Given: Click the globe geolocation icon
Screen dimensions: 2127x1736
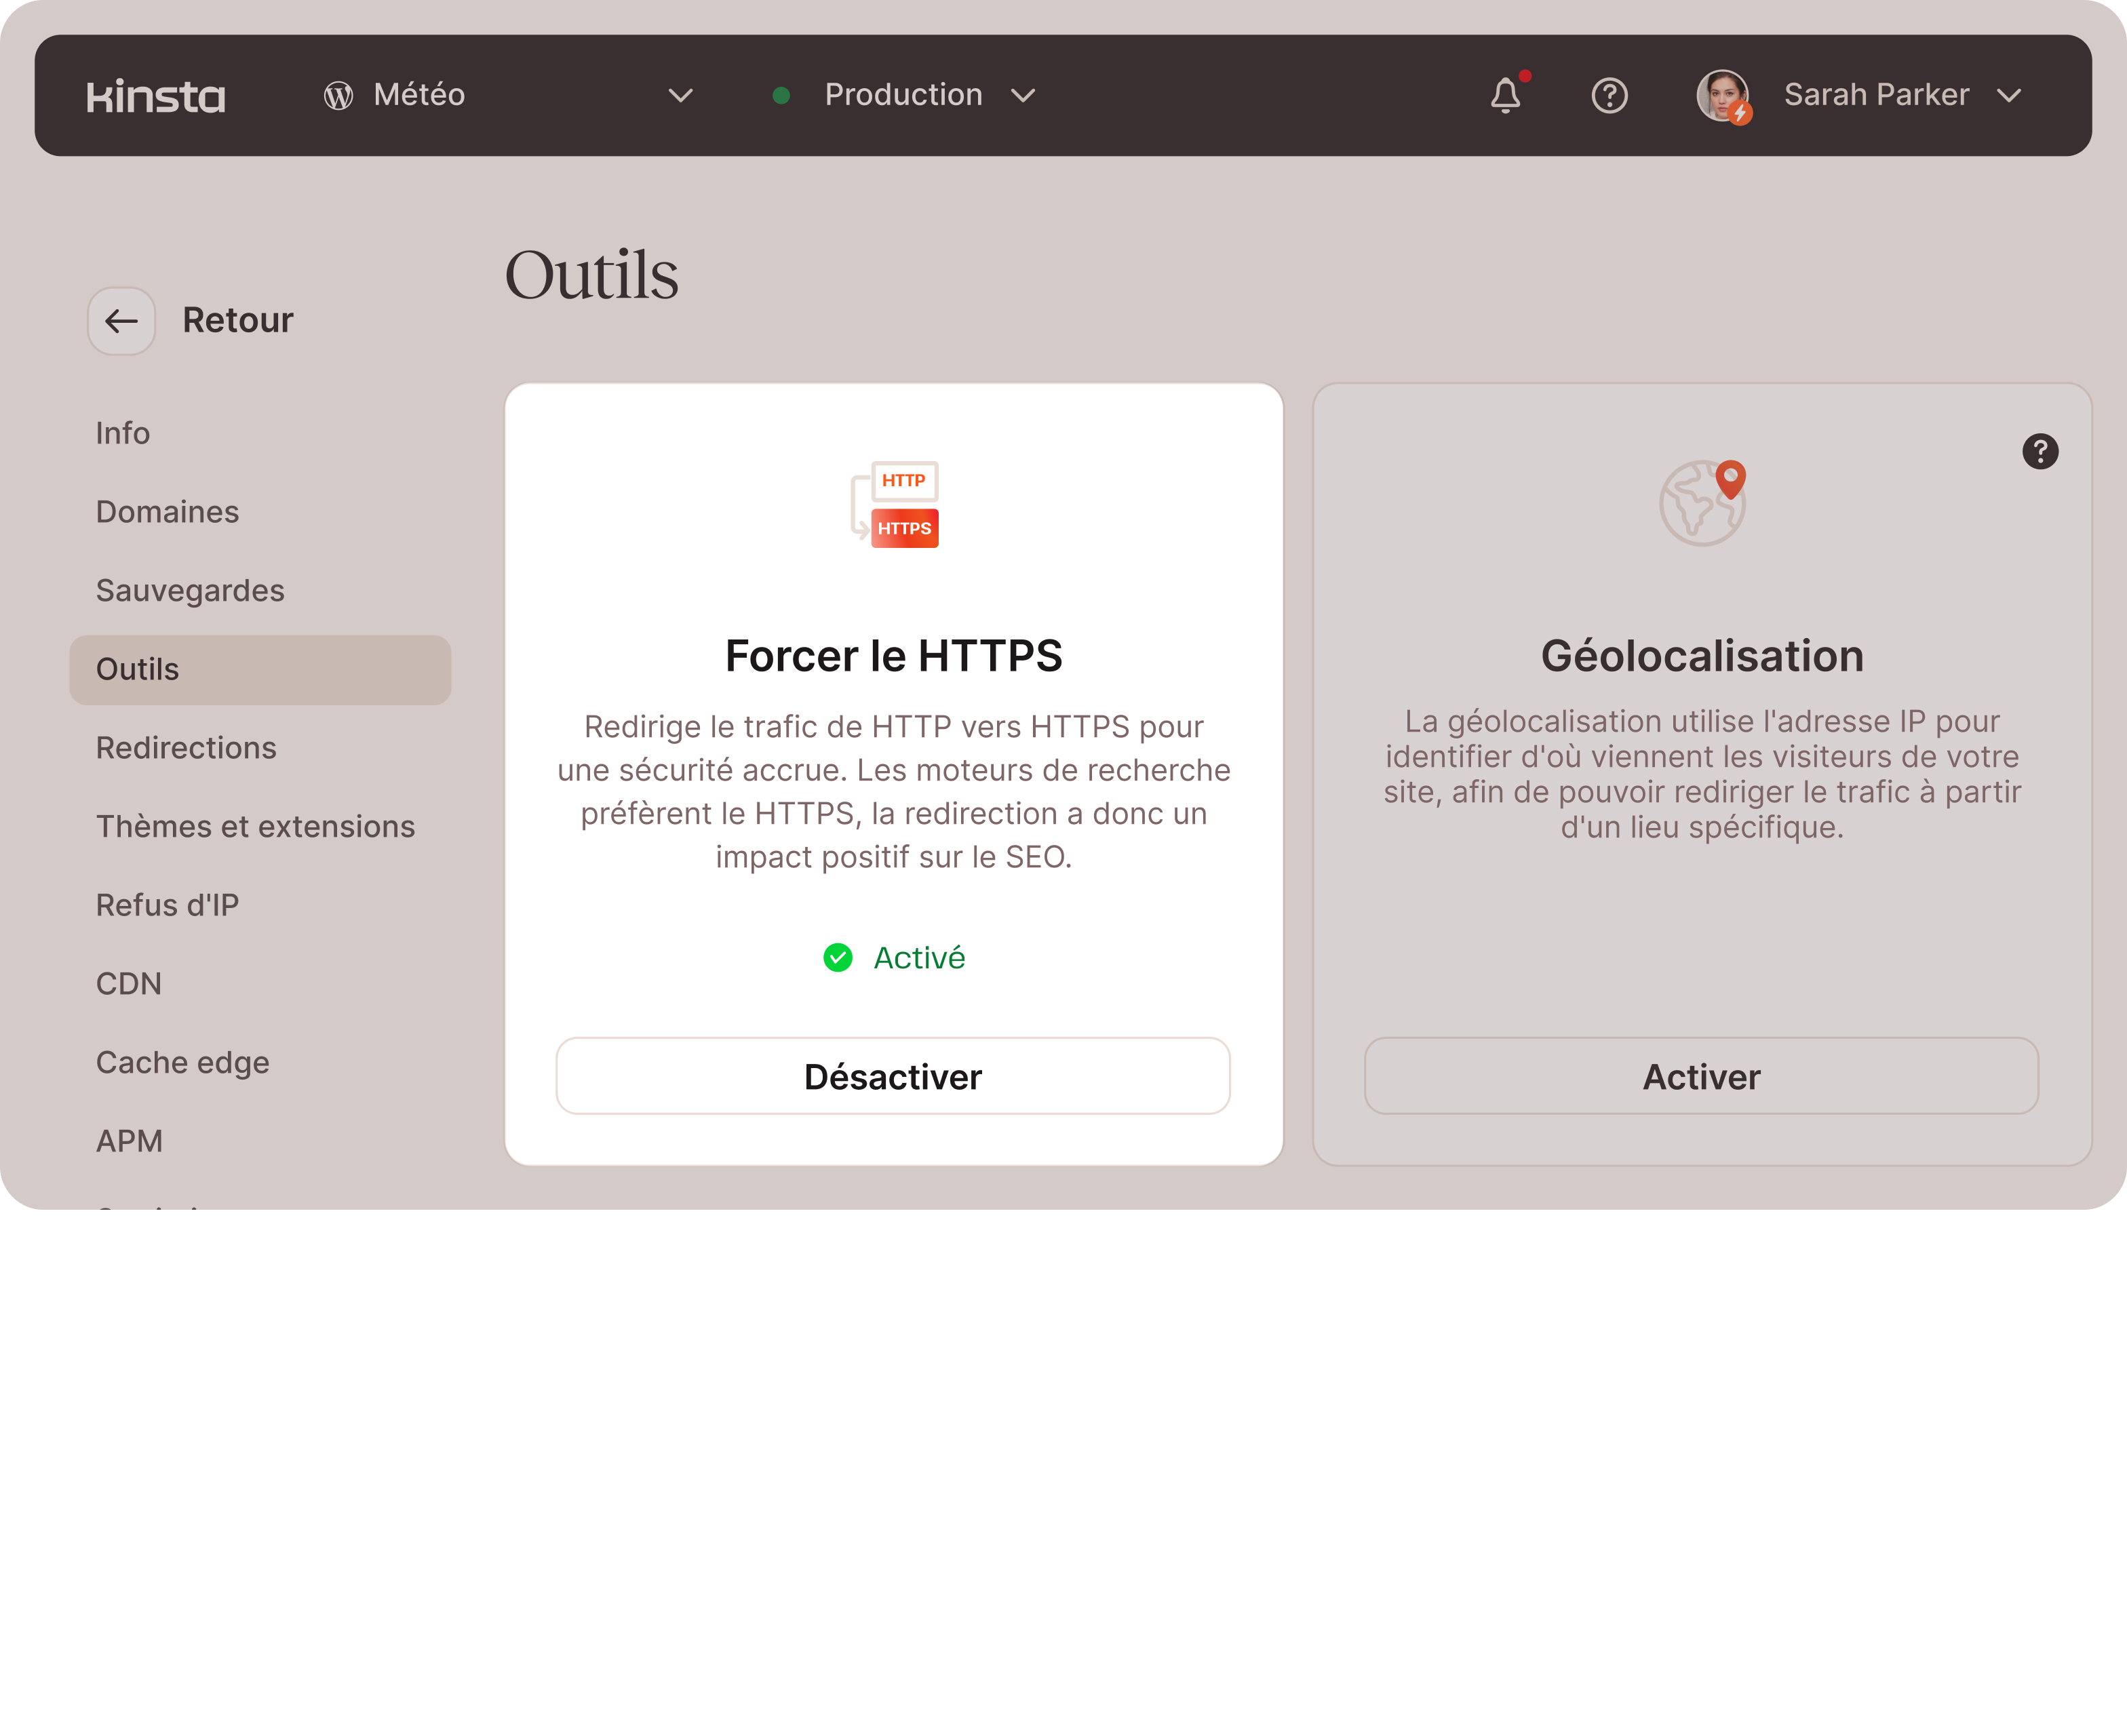Looking at the screenshot, I should (1703, 503).
